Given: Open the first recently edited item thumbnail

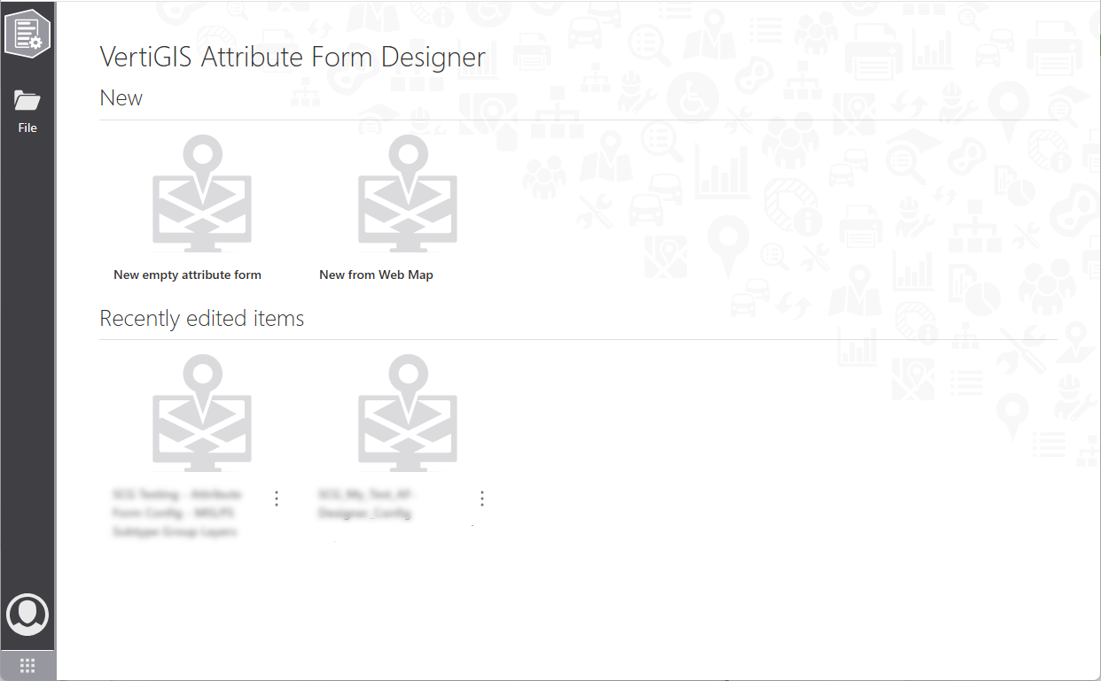Looking at the screenshot, I should pyautogui.click(x=202, y=414).
